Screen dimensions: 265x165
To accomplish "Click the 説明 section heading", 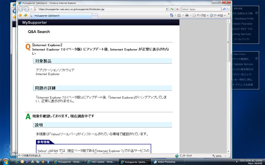I will coord(39,125).
